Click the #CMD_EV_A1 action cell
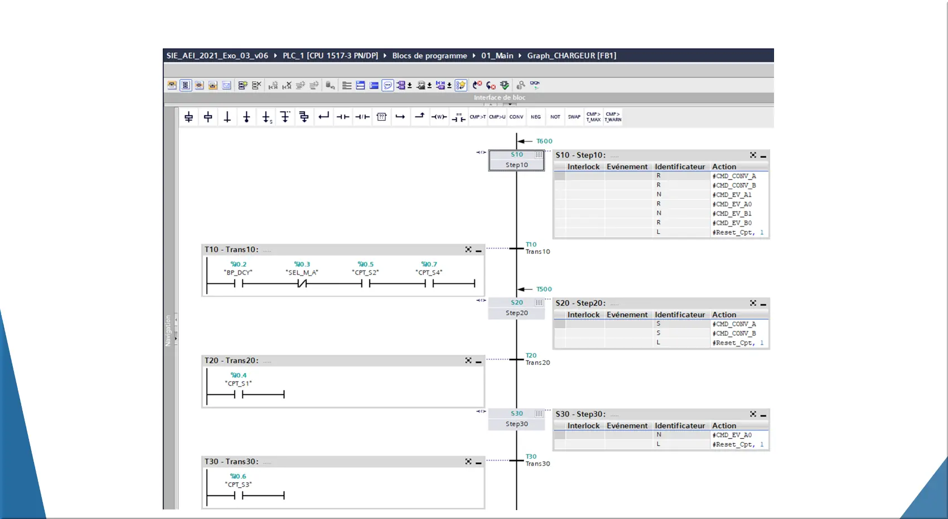The image size is (948, 519). point(739,195)
